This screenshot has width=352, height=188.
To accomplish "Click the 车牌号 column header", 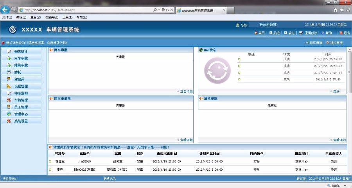I will [x=84, y=154].
